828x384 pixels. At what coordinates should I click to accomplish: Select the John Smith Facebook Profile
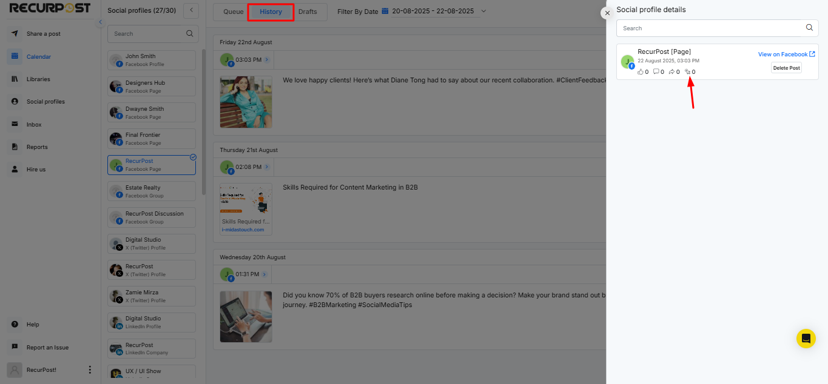point(152,60)
